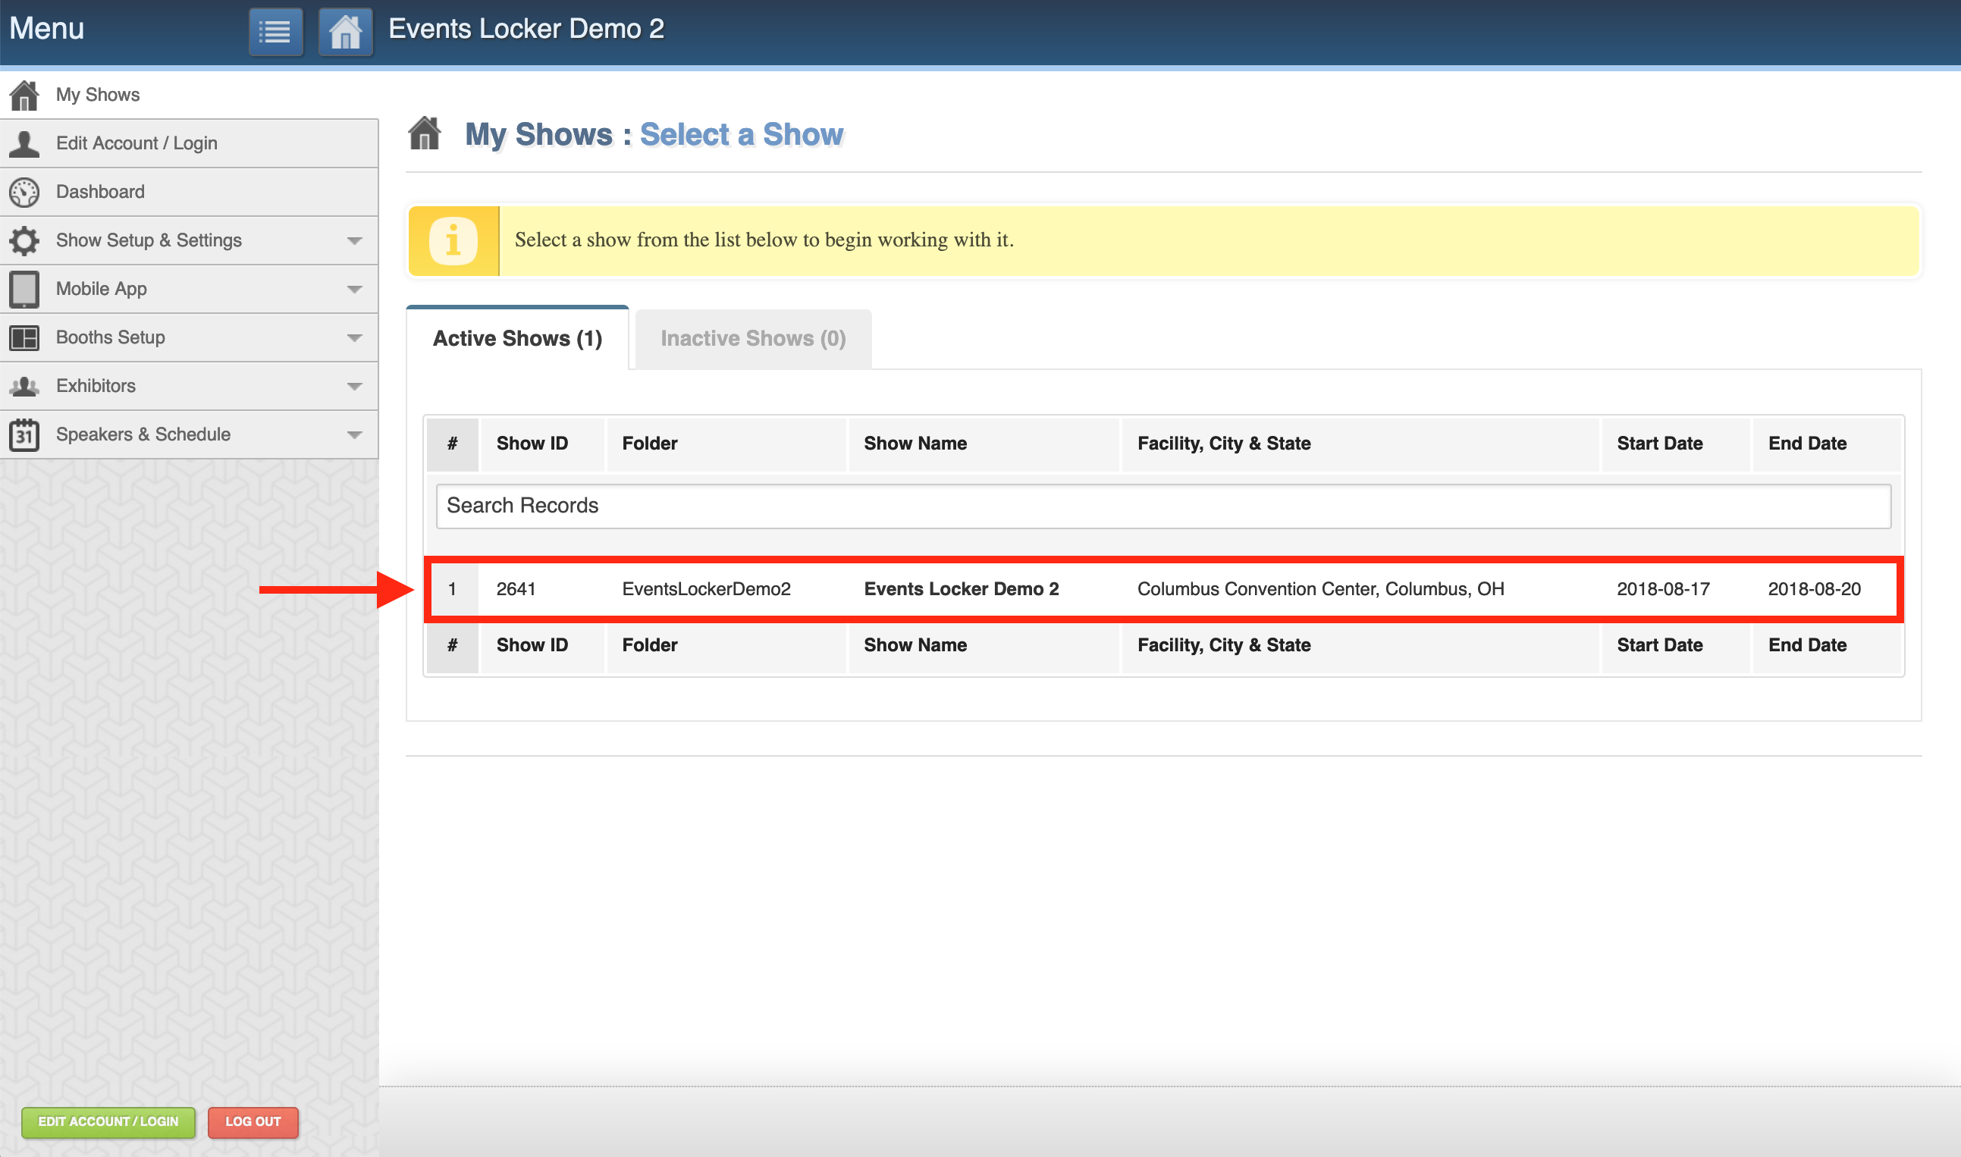Expand the Mobile App menu arrow
1961x1157 pixels.
coord(355,288)
